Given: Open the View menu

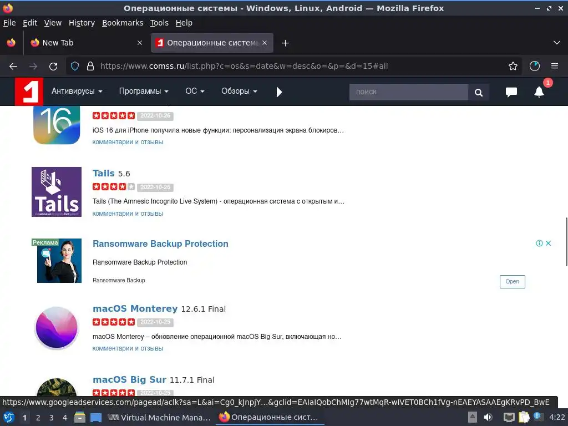Looking at the screenshot, I should (x=53, y=23).
